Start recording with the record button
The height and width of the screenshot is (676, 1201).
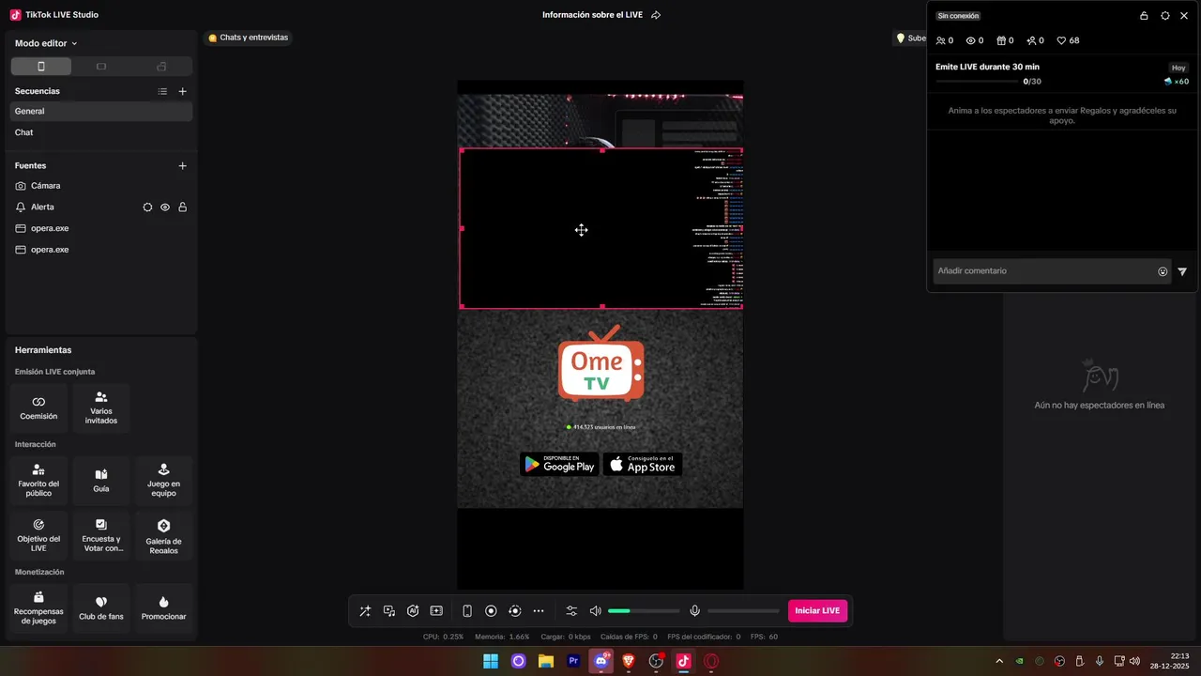[491, 611]
